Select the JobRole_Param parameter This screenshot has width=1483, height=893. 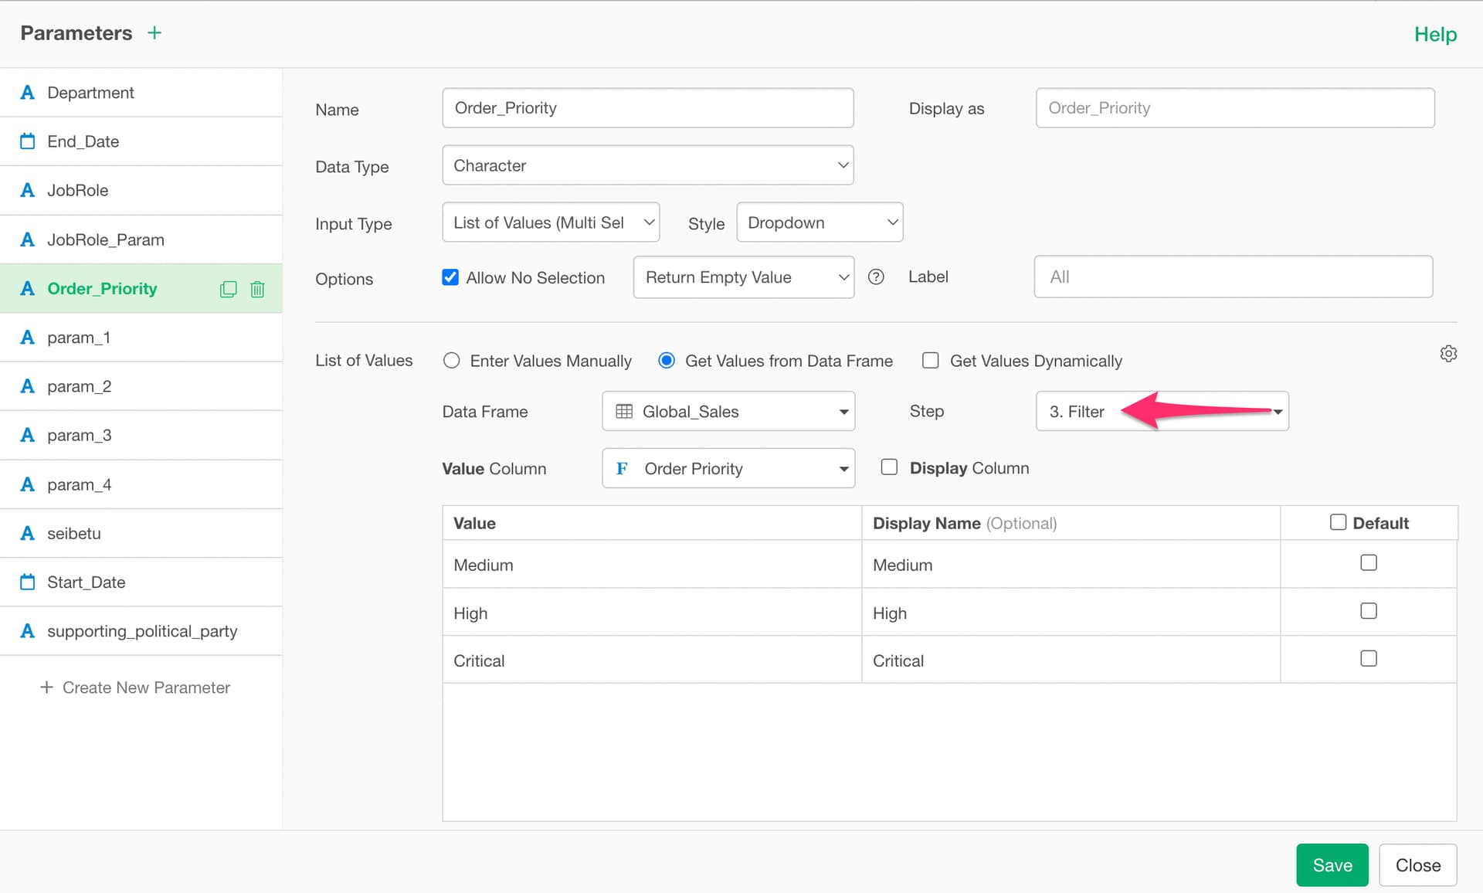[141, 239]
